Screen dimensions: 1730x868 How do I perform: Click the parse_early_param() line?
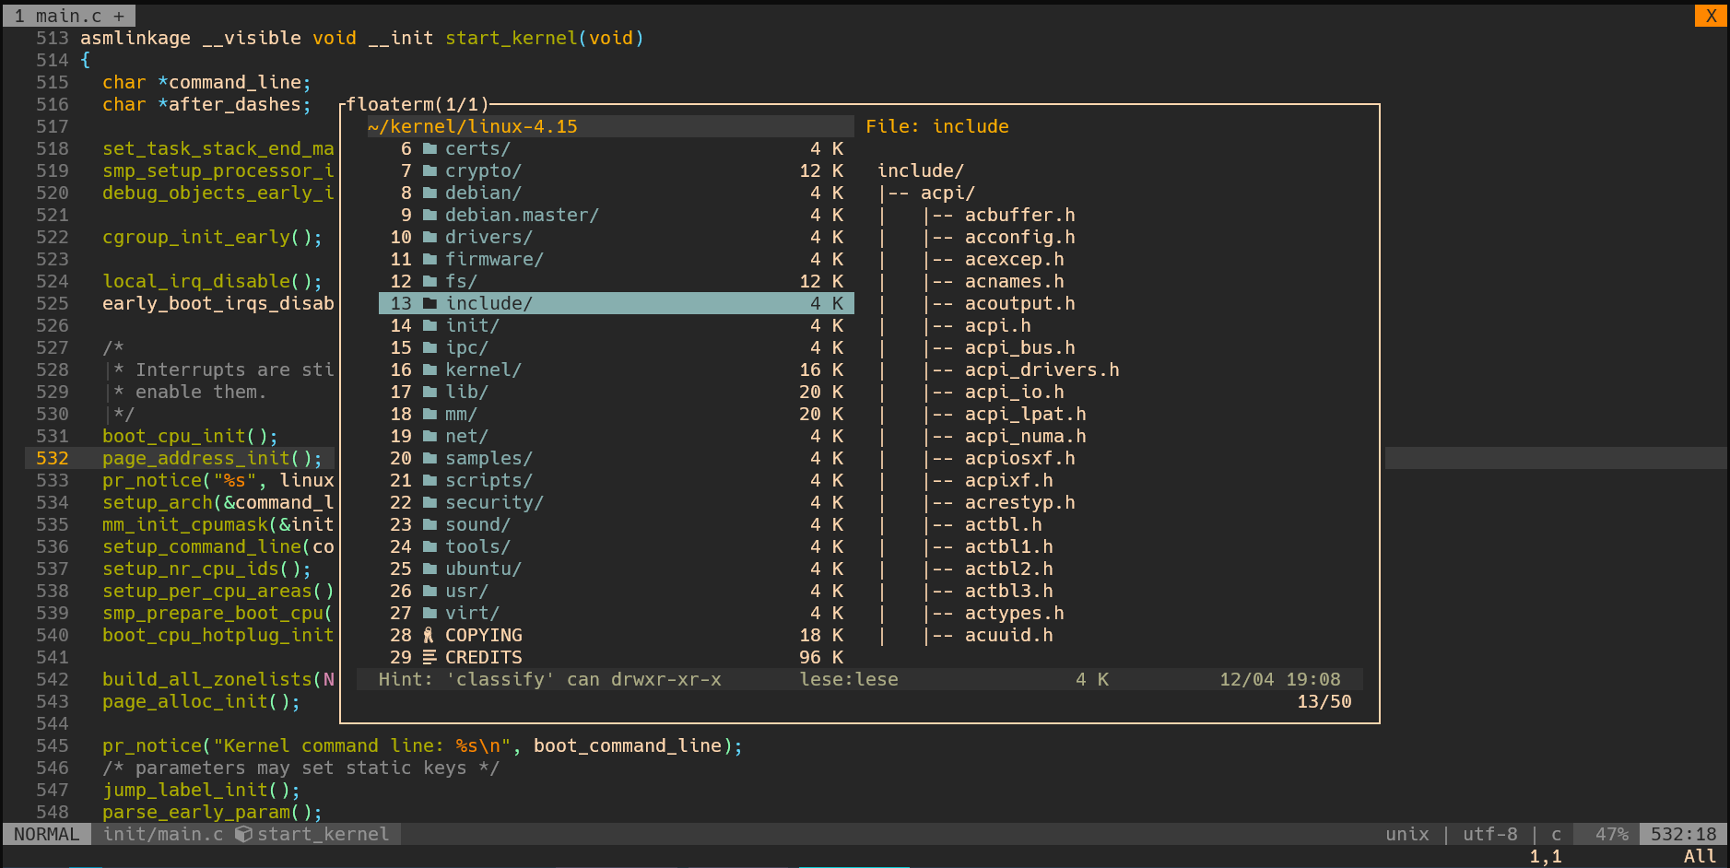click(x=213, y=812)
